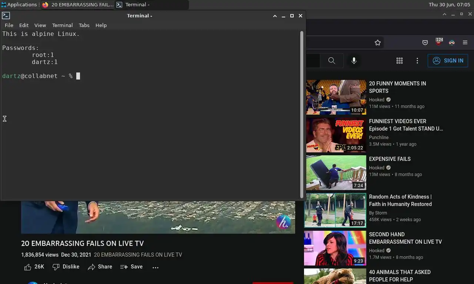
Task: Open the Terminal menu
Action: tap(62, 25)
